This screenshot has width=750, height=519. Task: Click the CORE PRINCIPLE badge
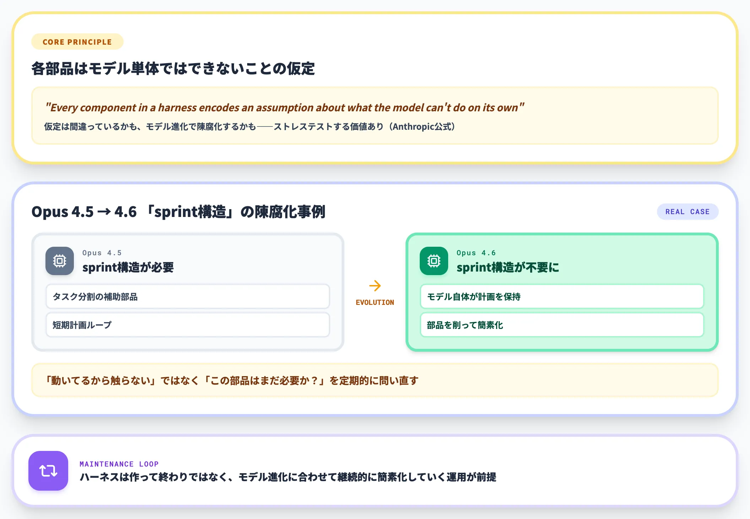[77, 42]
